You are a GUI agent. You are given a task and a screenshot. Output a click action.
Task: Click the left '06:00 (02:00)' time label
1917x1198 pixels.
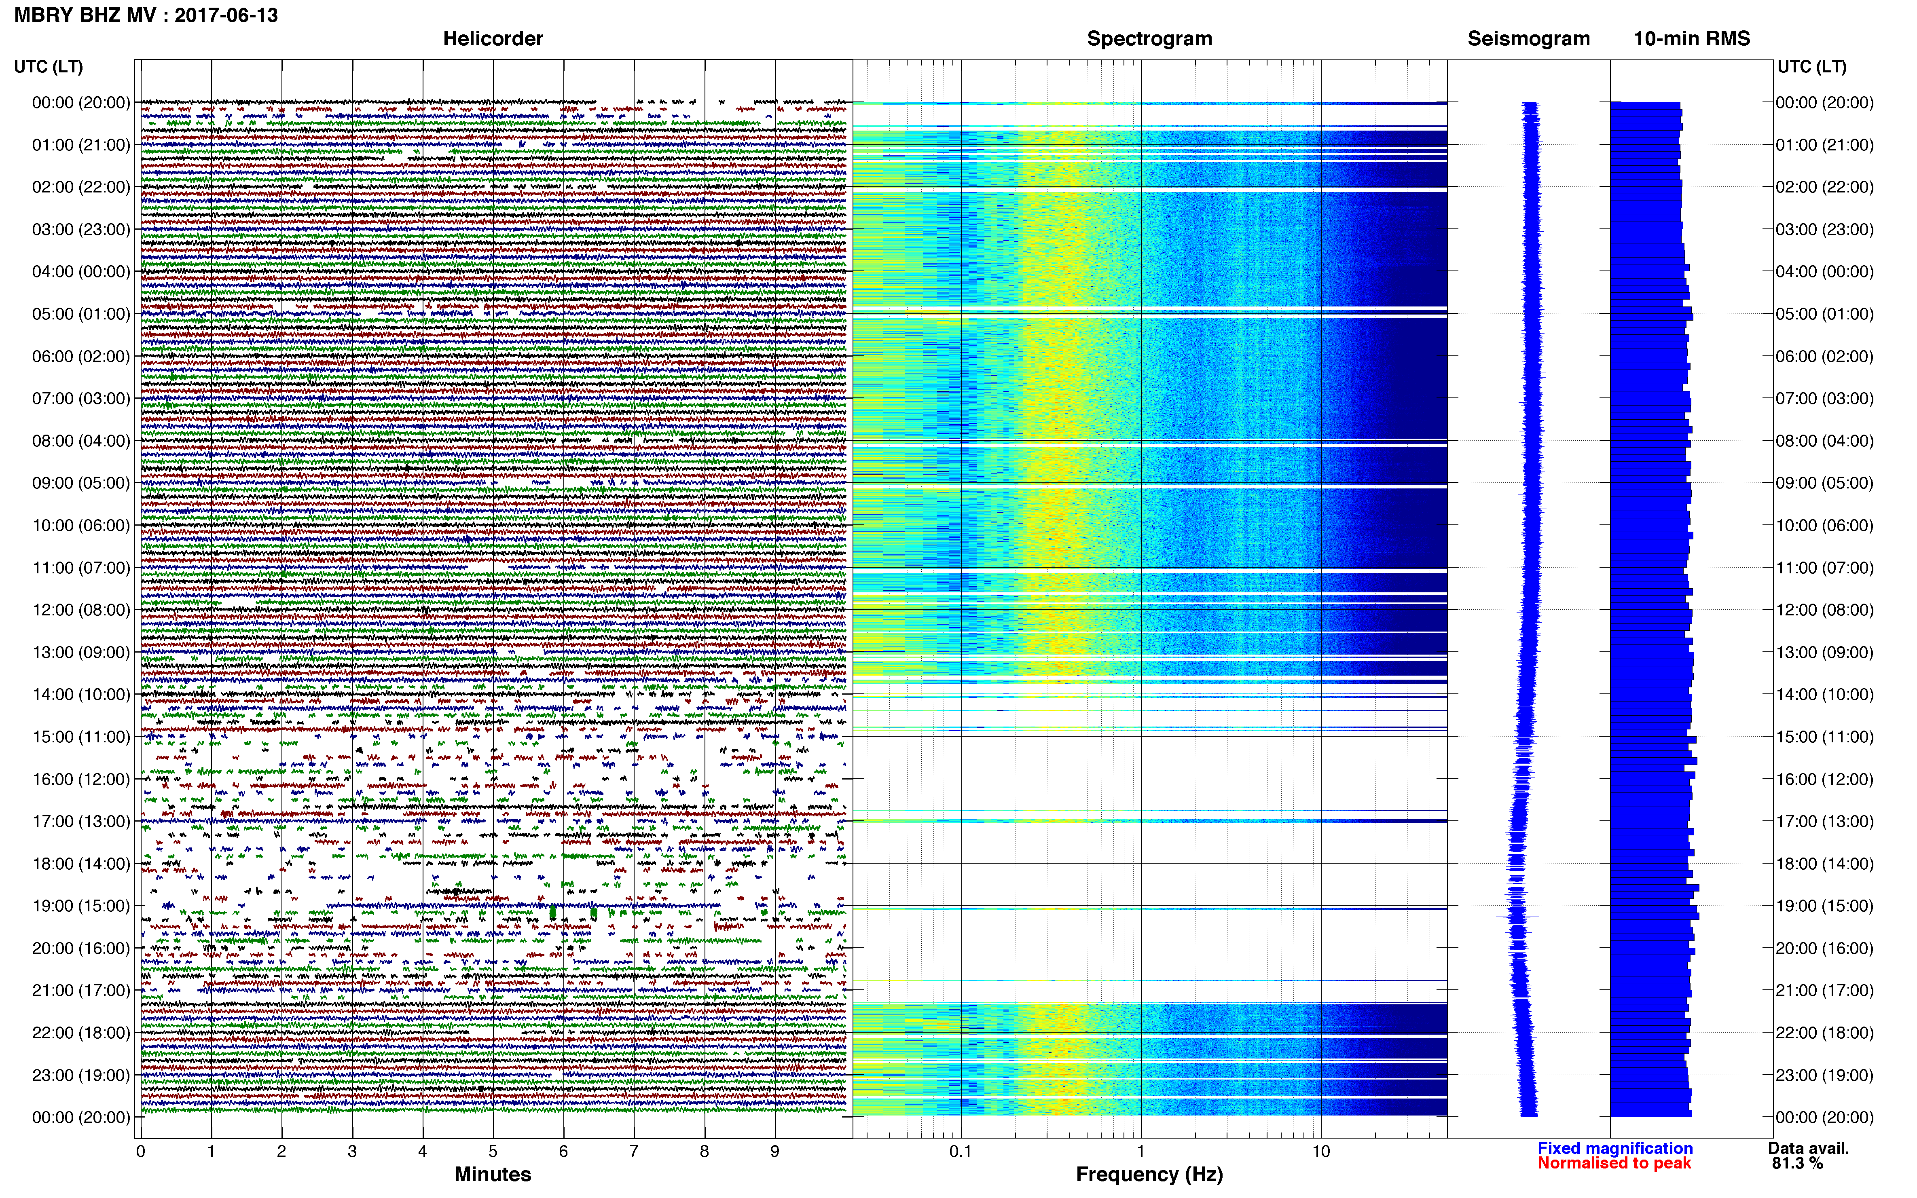tap(81, 357)
